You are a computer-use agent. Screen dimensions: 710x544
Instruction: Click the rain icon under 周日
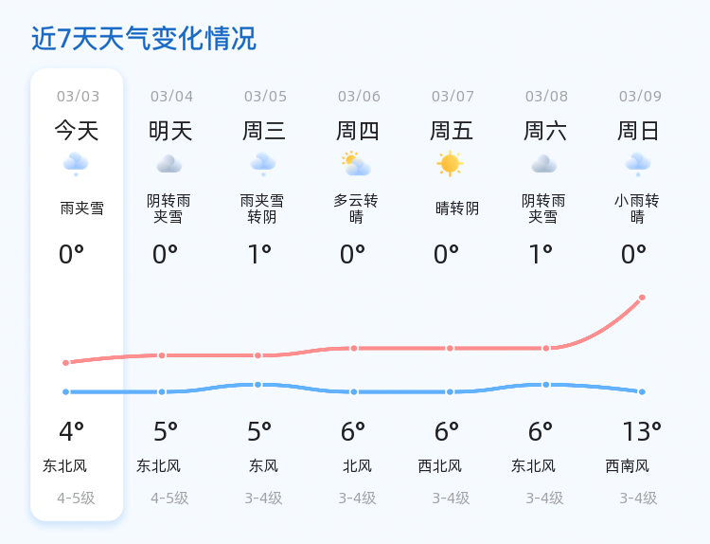637,164
